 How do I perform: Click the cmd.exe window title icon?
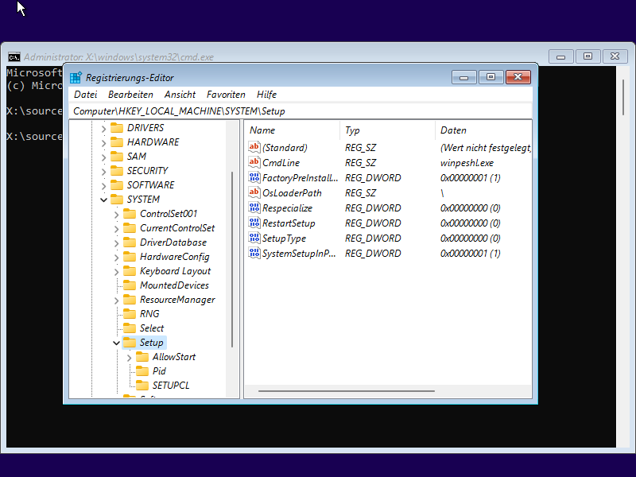(14, 57)
